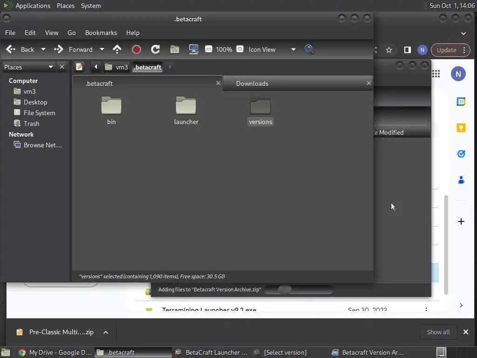477x358 pixels.
Task: Reload the current folder
Action: pos(156,49)
